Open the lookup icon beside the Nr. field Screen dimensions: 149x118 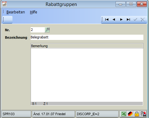[x=47, y=30]
